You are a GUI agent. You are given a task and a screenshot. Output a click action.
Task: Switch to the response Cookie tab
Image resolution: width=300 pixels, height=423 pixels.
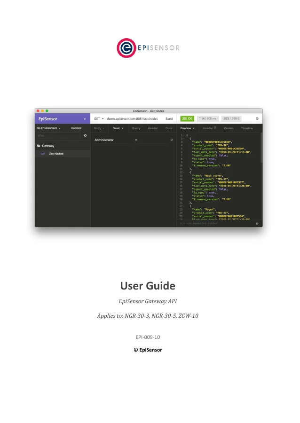[x=229, y=128]
